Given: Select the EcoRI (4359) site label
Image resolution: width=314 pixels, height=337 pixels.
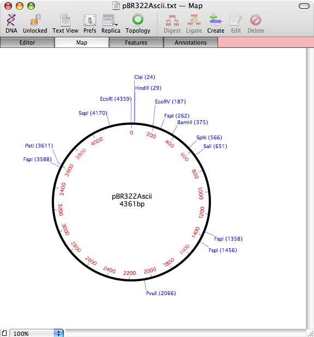Looking at the screenshot, I should pos(116,99).
